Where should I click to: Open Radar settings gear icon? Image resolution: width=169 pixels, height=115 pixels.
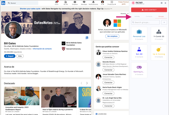click(x=161, y=3)
